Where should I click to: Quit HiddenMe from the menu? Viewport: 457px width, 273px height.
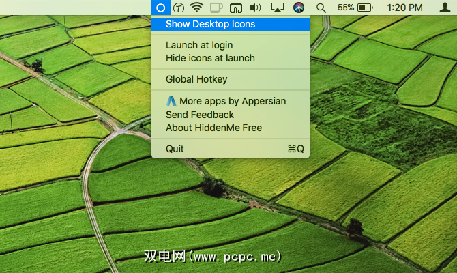click(175, 149)
